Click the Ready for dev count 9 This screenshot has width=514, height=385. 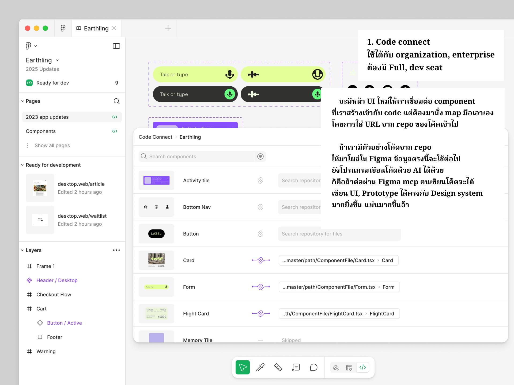pos(116,83)
